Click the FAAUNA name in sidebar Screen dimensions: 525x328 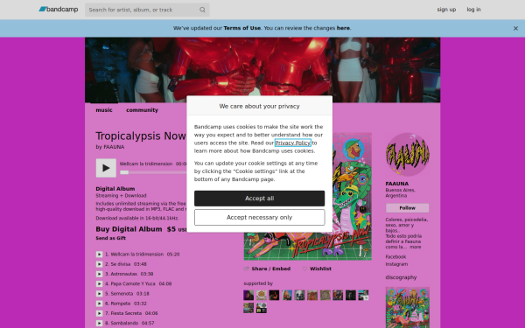396,184
